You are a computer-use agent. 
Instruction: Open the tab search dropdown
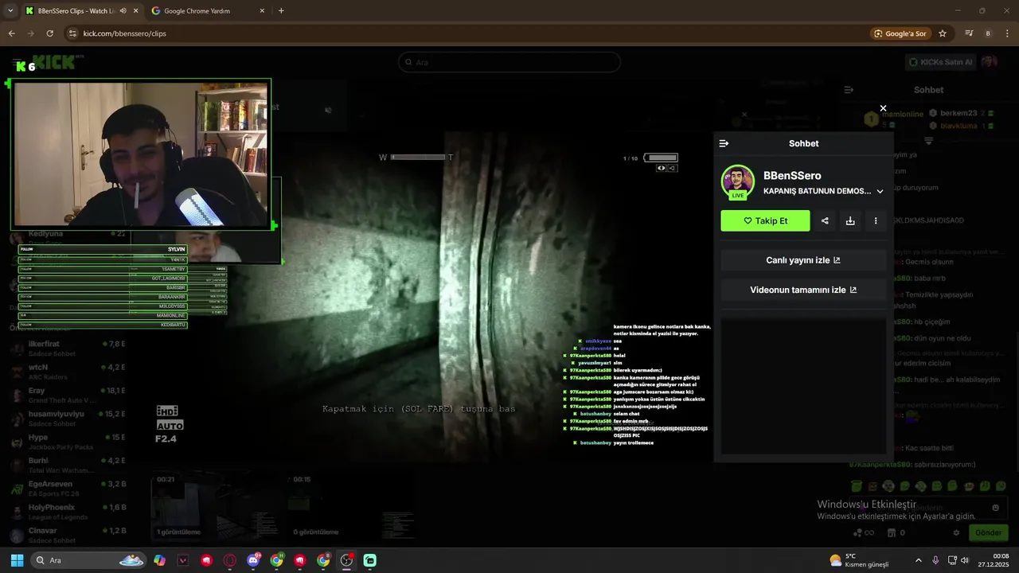(x=10, y=10)
